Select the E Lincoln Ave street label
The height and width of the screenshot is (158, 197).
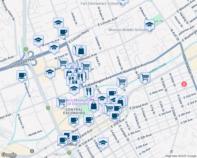click(107, 21)
